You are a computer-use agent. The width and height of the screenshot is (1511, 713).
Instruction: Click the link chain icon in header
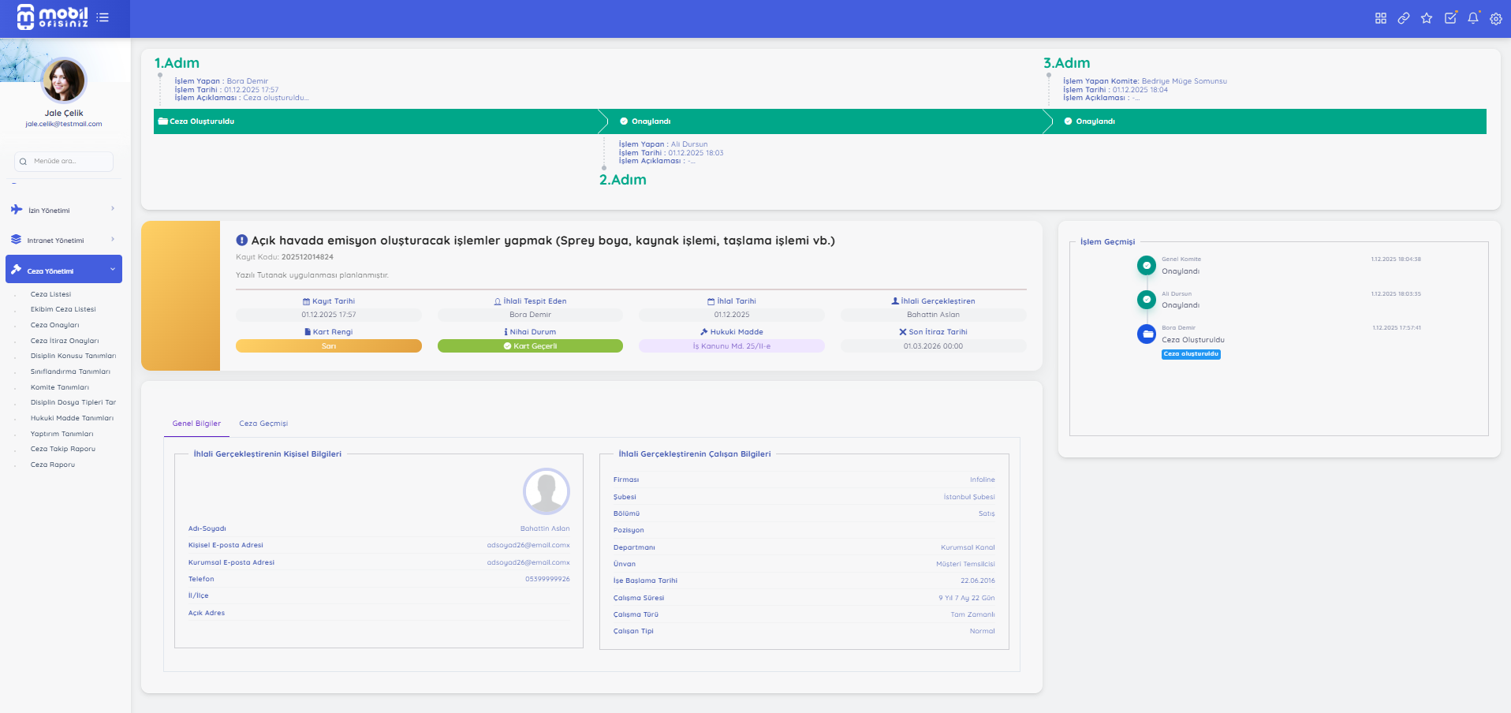pos(1403,18)
